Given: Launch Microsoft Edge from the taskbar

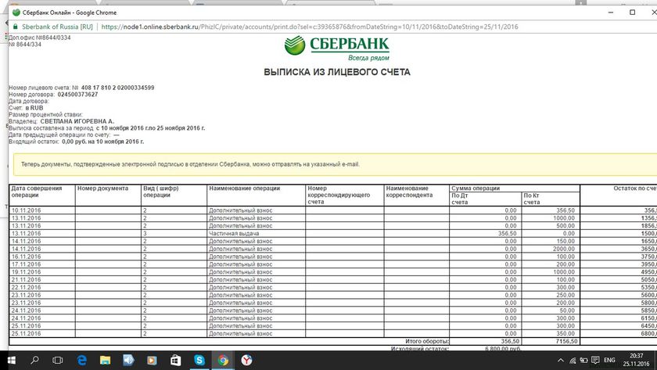Looking at the screenshot, I should pyautogui.click(x=82, y=360).
